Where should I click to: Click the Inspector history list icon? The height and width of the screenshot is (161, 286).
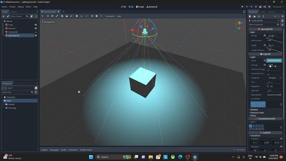(x=282, y=16)
